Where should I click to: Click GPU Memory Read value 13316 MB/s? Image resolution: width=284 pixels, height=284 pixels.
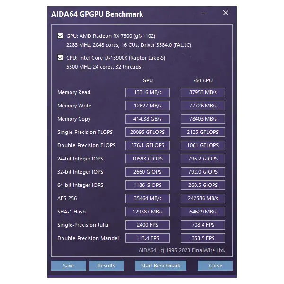[148, 92]
